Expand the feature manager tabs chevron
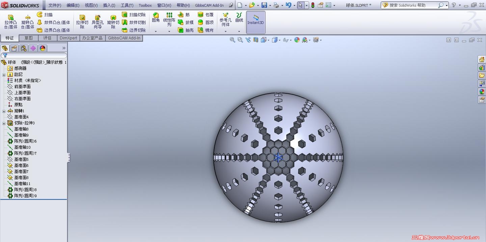The height and width of the screenshot is (242, 486). (x=64, y=48)
